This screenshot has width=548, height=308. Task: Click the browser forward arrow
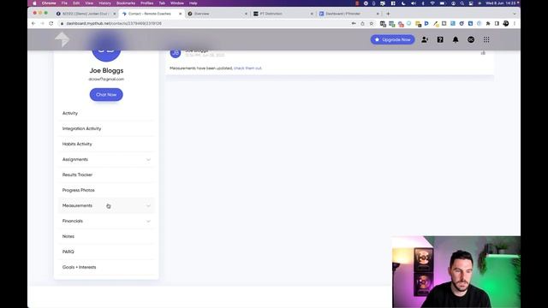coord(42,23)
